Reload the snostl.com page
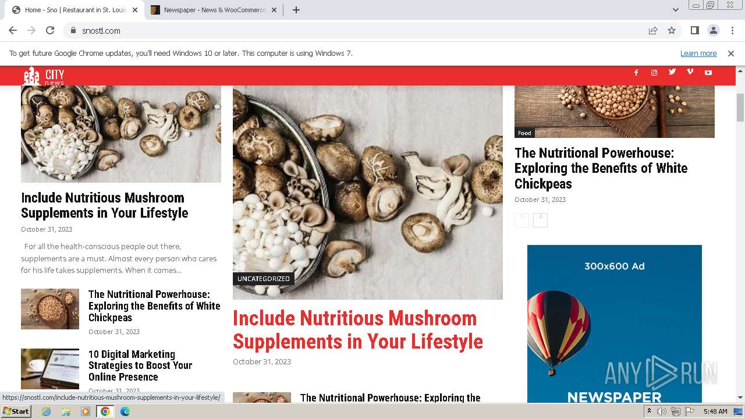Screen dimensions: 745x419 [x=50, y=30]
